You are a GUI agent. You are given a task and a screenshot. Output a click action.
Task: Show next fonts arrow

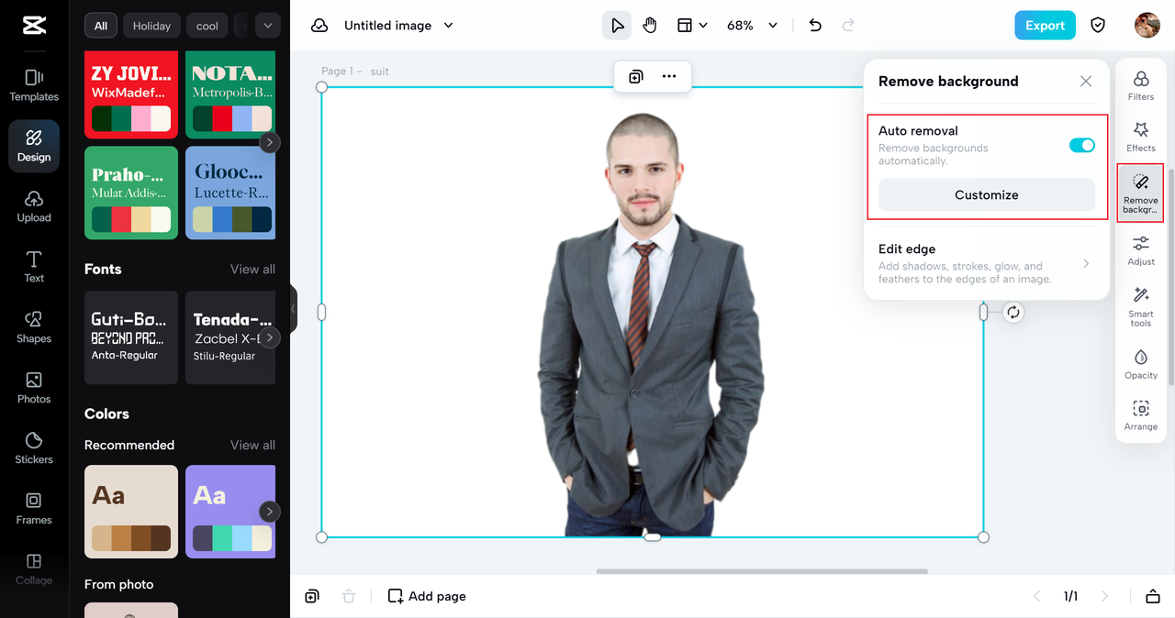click(x=269, y=337)
